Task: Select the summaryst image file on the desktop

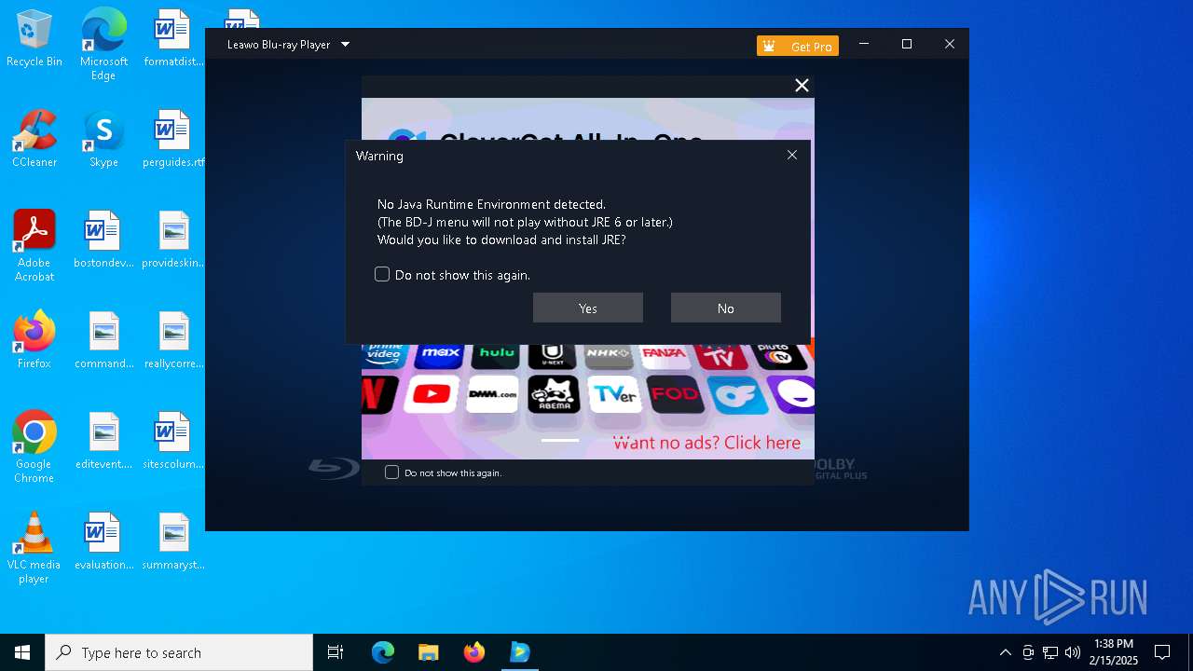Action: (172, 541)
